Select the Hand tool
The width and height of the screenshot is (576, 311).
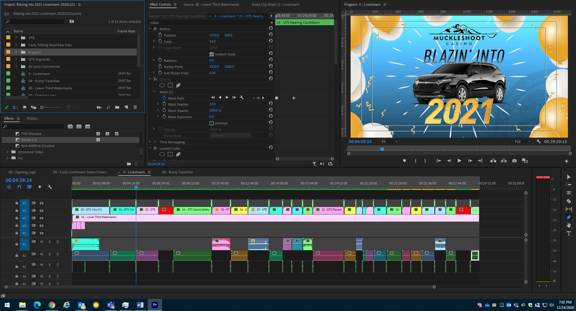tap(568, 225)
